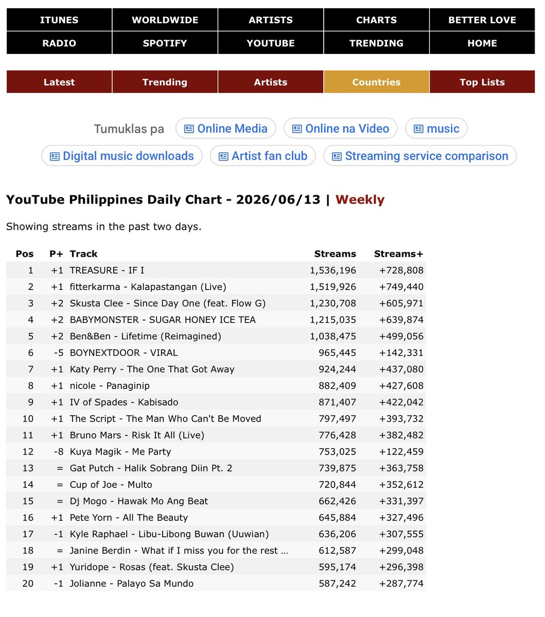Click the -5 position change for BOYNEXTDOOR
Image resolution: width=545 pixels, height=617 pixels.
58,353
